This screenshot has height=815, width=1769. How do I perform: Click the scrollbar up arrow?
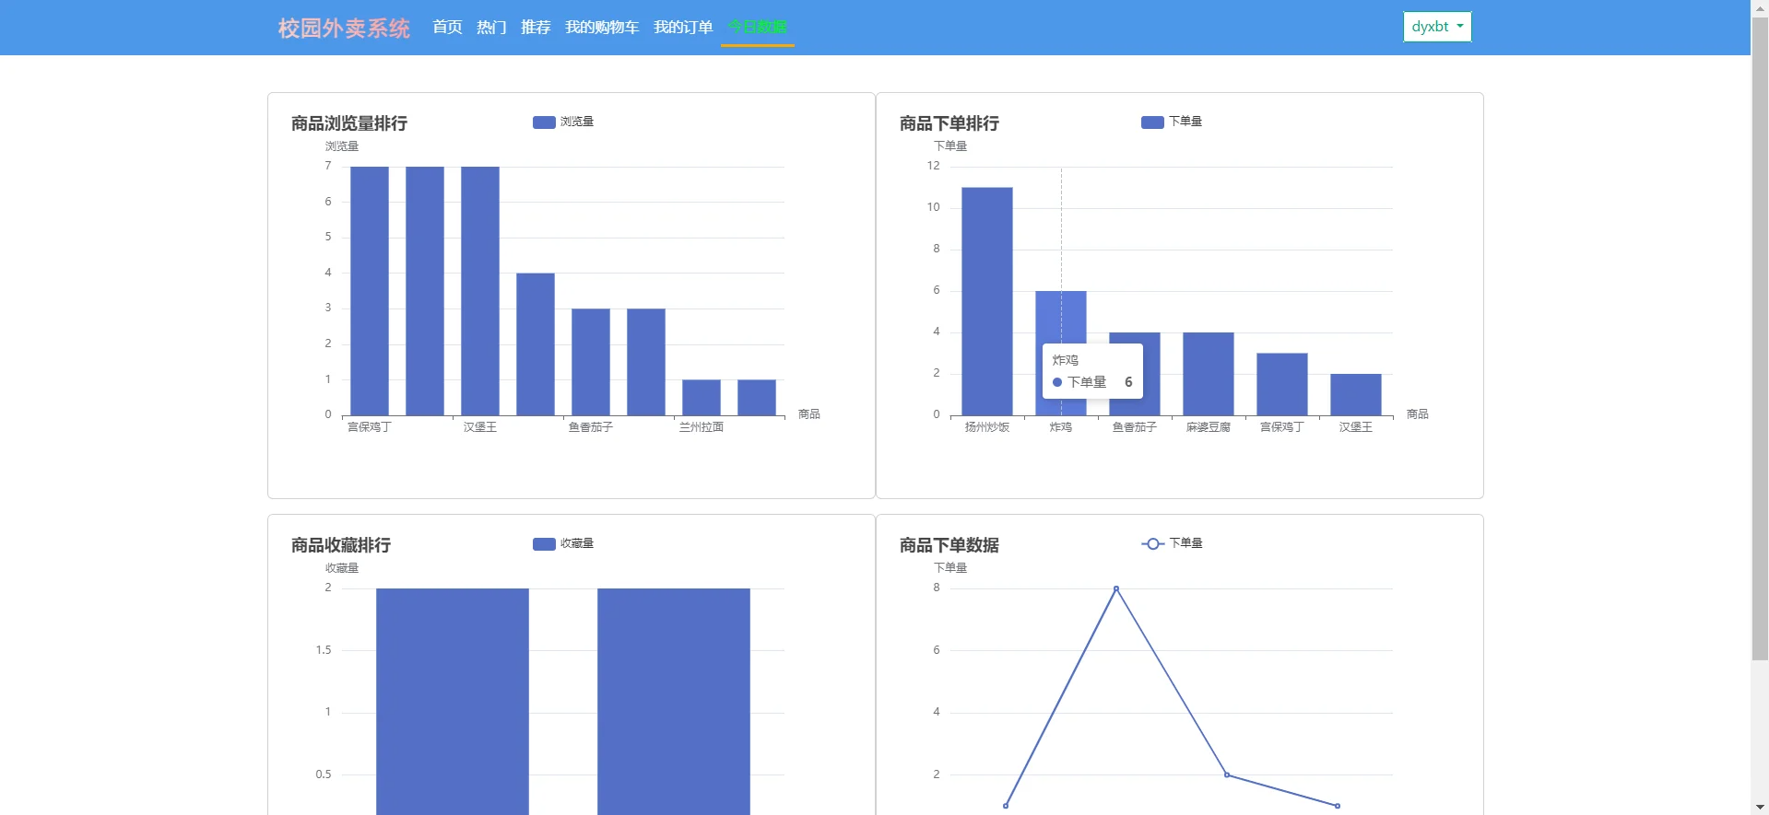pos(1760,7)
